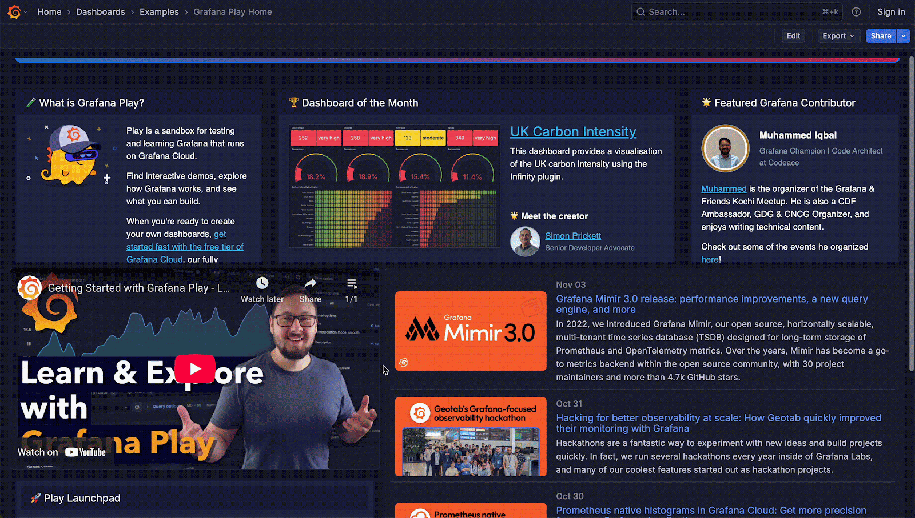Follow the Muhammed link in Featured Contributor
Screen dimensions: 915x518
click(x=724, y=188)
